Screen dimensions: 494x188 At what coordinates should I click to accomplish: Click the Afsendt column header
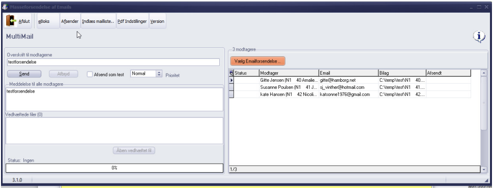coord(448,73)
